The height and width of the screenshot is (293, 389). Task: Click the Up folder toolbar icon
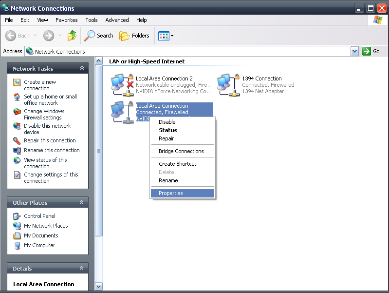tap(72, 36)
